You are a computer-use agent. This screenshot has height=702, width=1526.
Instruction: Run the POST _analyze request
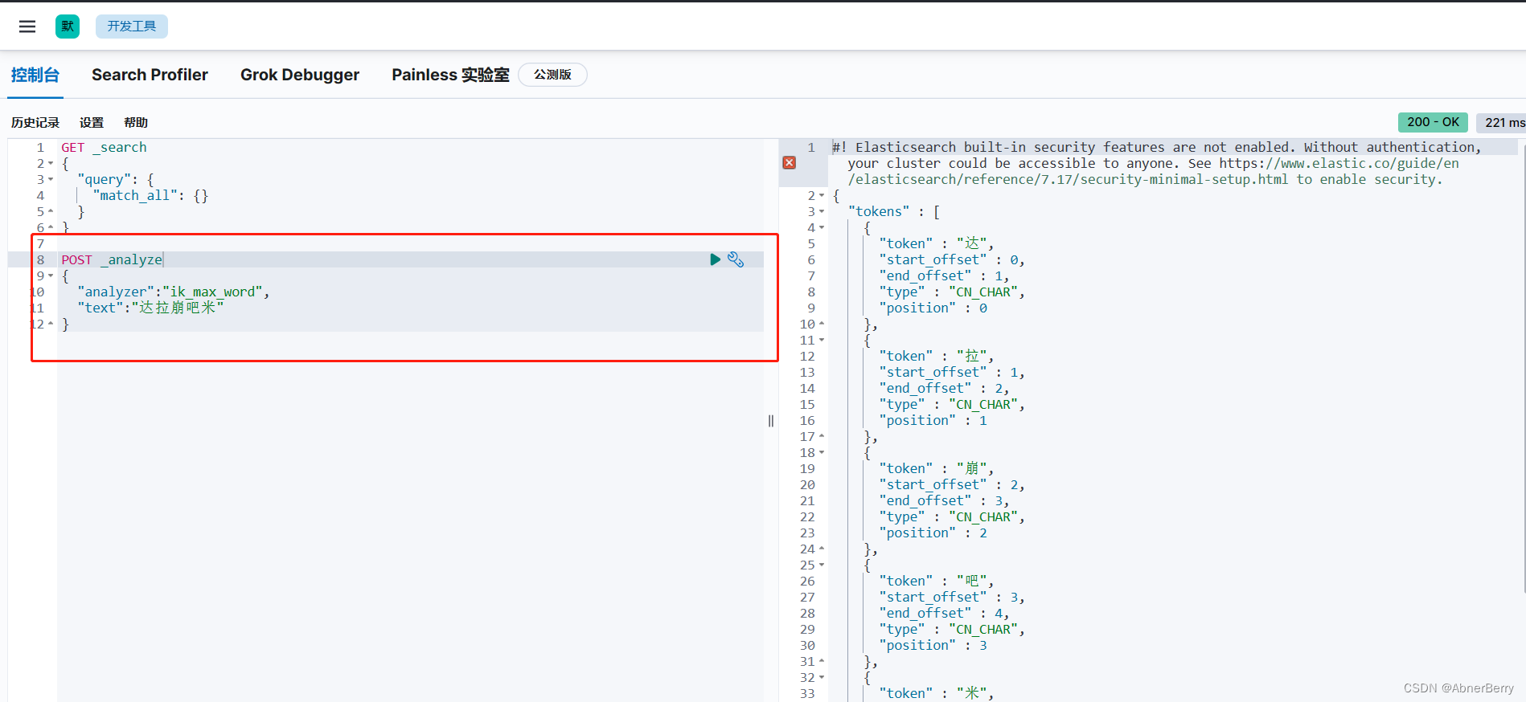[715, 259]
